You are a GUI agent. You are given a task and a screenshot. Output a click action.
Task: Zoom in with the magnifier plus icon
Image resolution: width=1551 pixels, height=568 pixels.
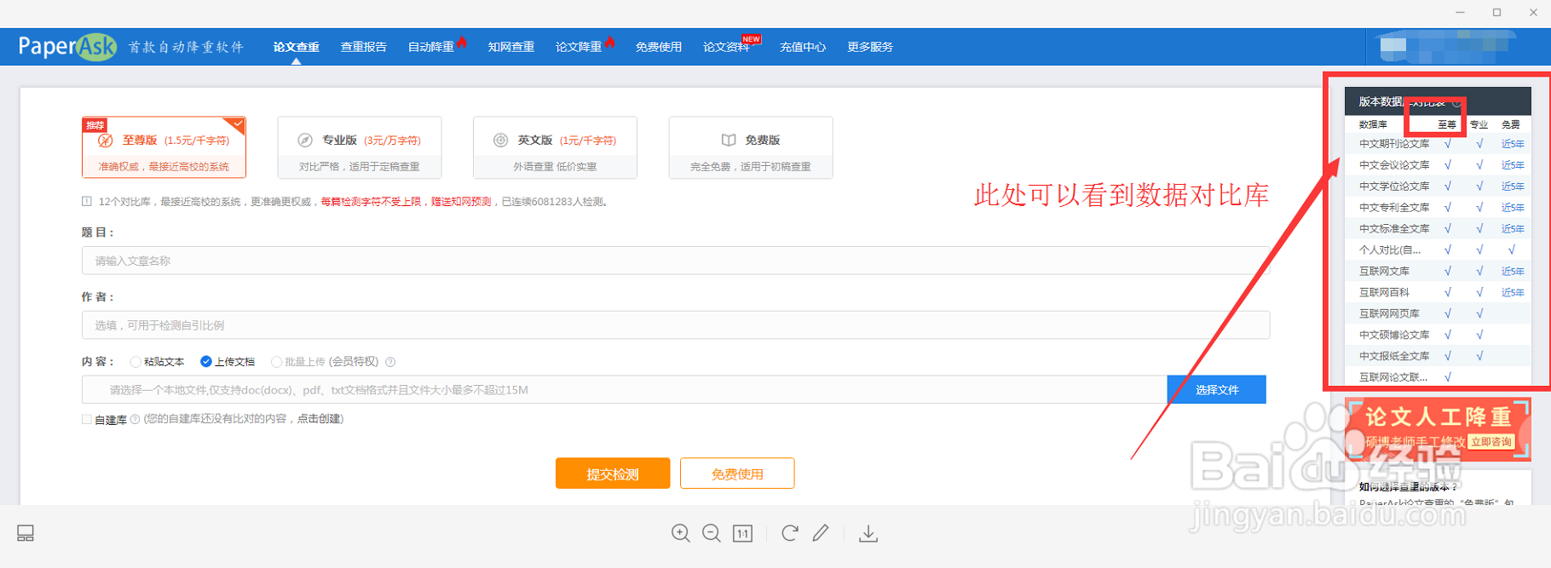(681, 533)
